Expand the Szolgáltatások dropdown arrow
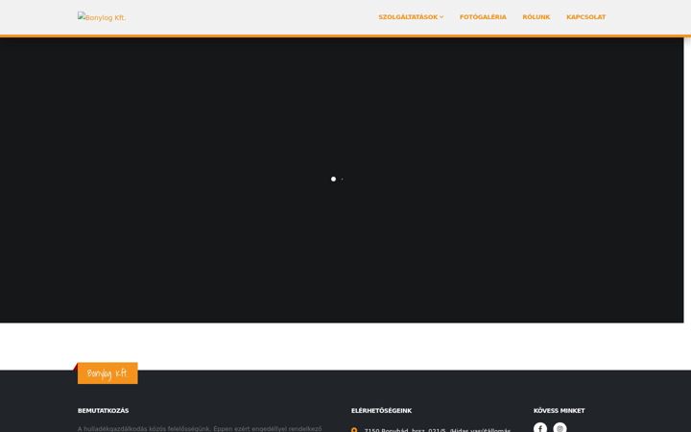This screenshot has height=432, width=691. click(441, 17)
